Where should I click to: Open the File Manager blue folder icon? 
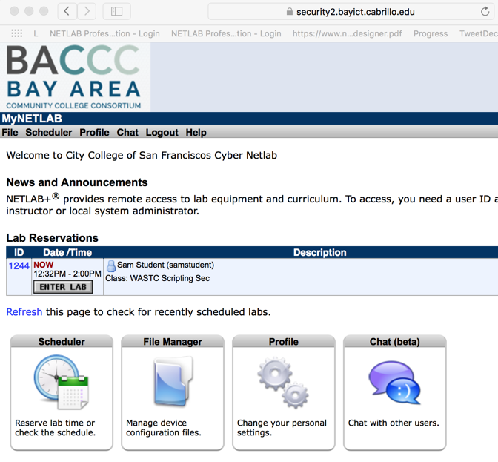coord(173,380)
